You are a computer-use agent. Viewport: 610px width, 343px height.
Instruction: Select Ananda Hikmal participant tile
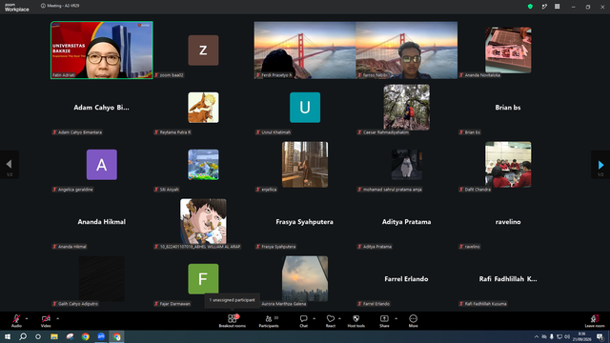coord(102,222)
